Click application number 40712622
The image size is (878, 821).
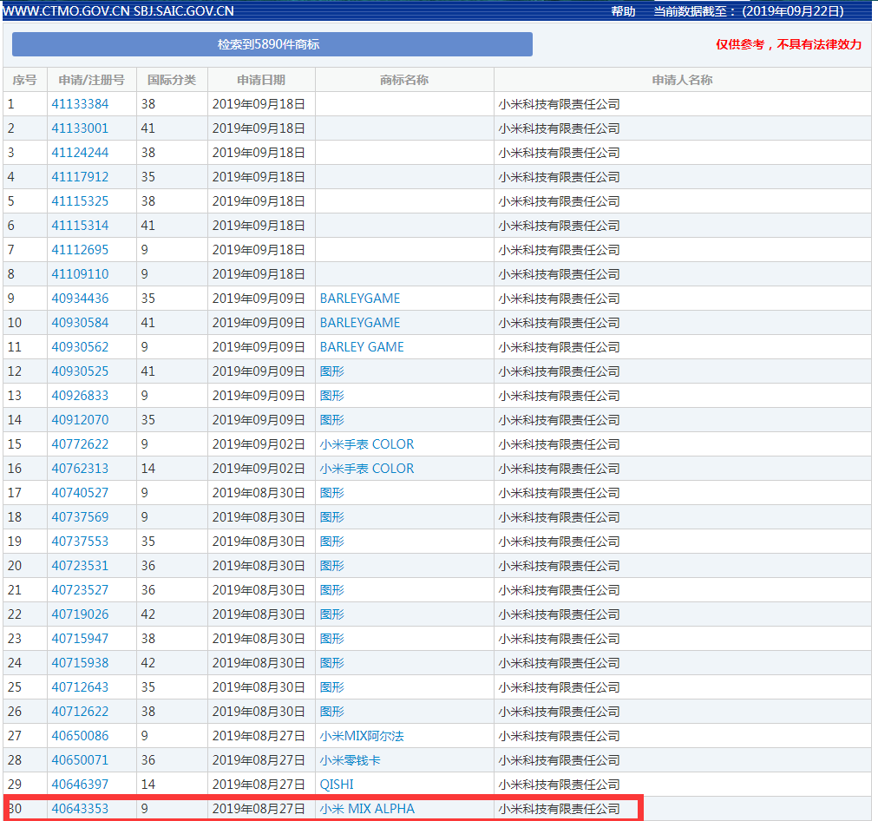(80, 712)
